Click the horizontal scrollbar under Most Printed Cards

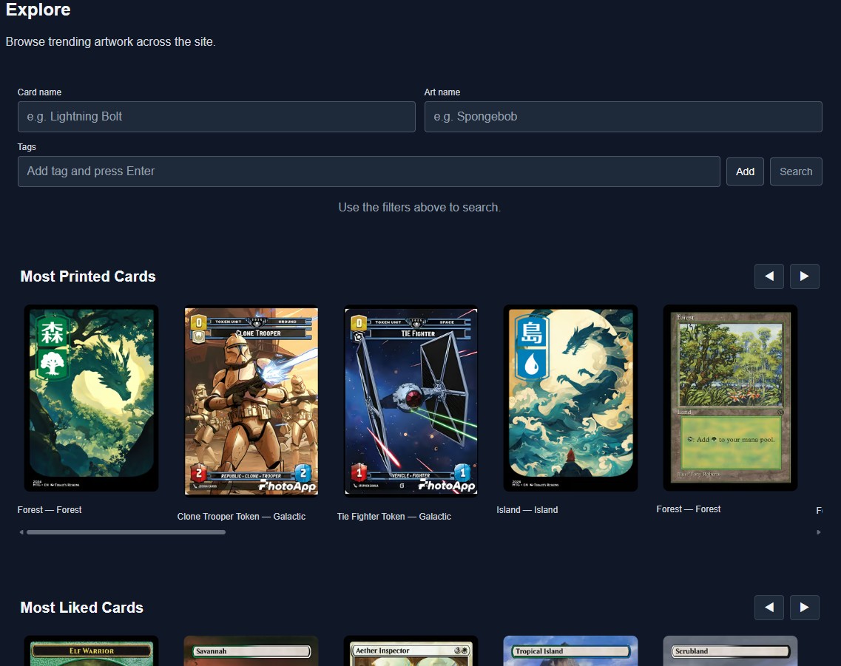tap(126, 531)
